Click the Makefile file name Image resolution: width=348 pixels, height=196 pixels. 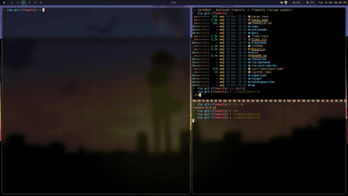point(258,49)
